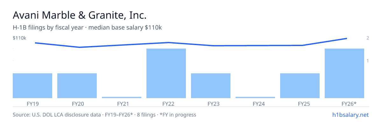Click the source disclosure data footnote

[104, 115]
